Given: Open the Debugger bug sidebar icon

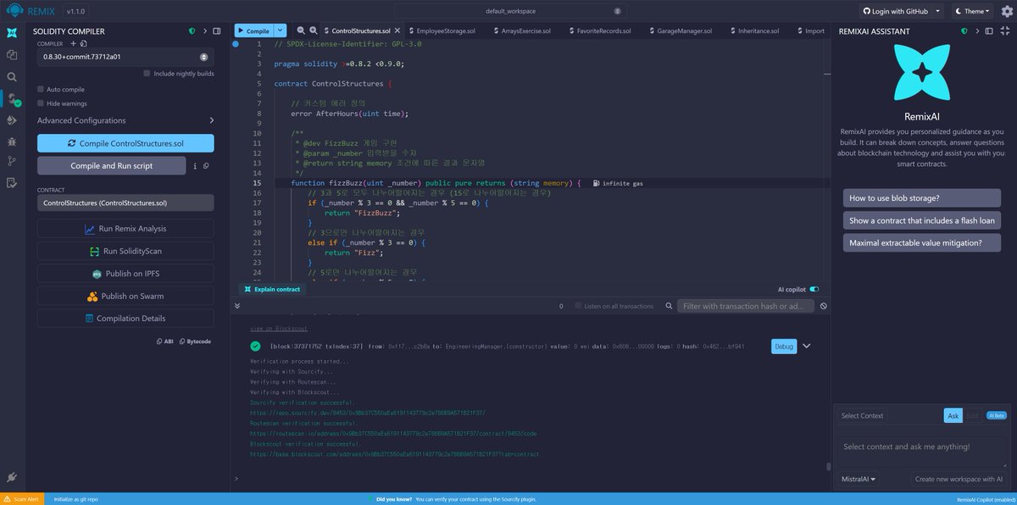Looking at the screenshot, I should 12,141.
